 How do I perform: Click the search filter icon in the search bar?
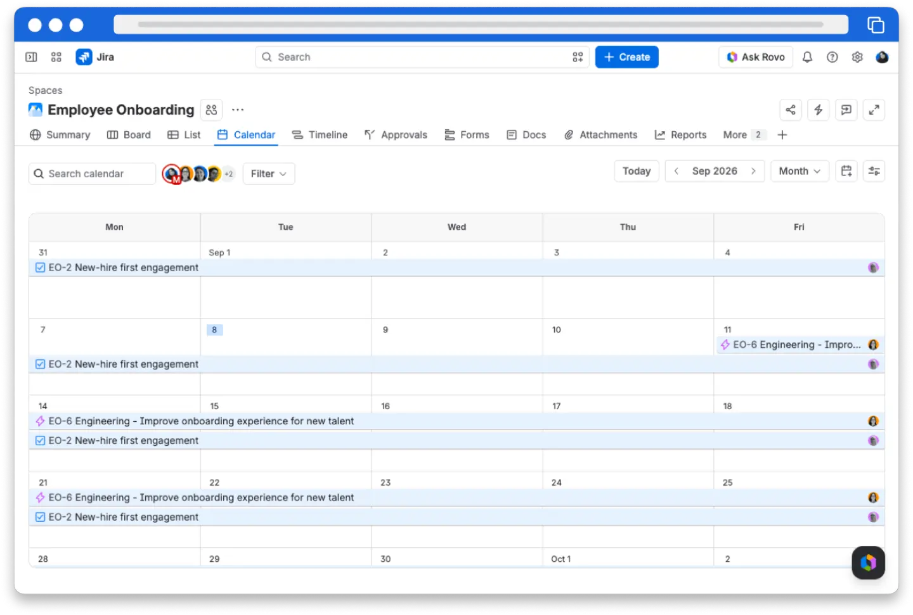click(x=578, y=57)
